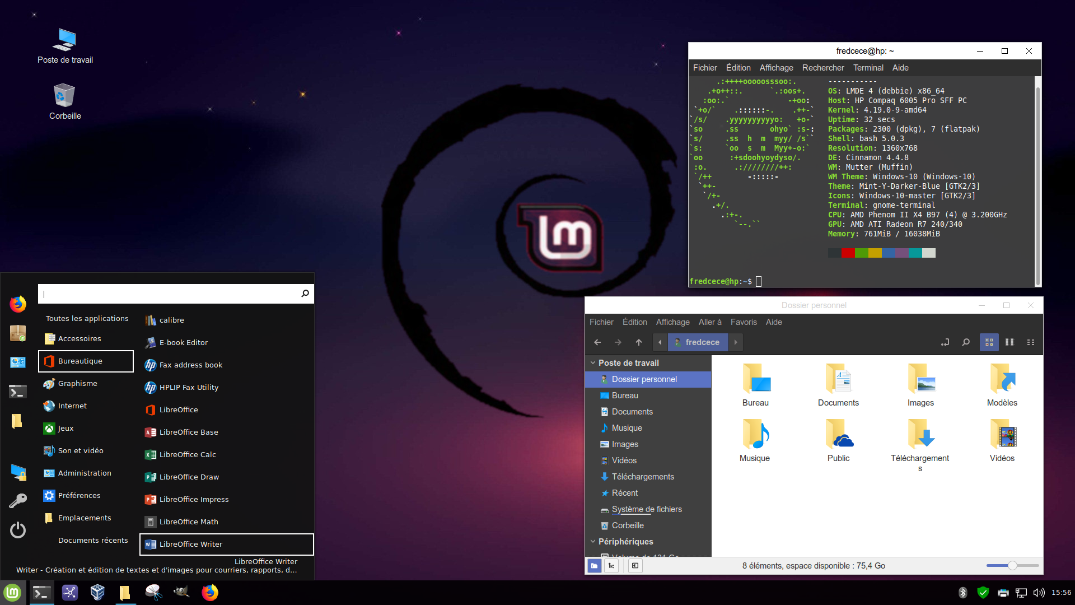Screen dimensions: 1075x605
Task: Open the Rechercher menu in the terminal
Action: click(823, 68)
